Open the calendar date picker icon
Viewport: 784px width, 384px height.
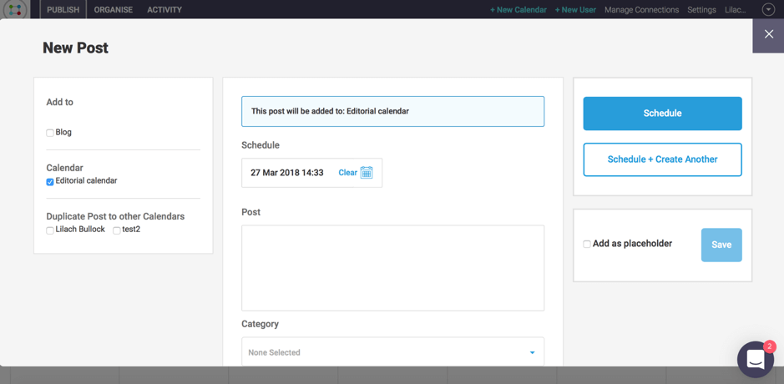tap(367, 173)
